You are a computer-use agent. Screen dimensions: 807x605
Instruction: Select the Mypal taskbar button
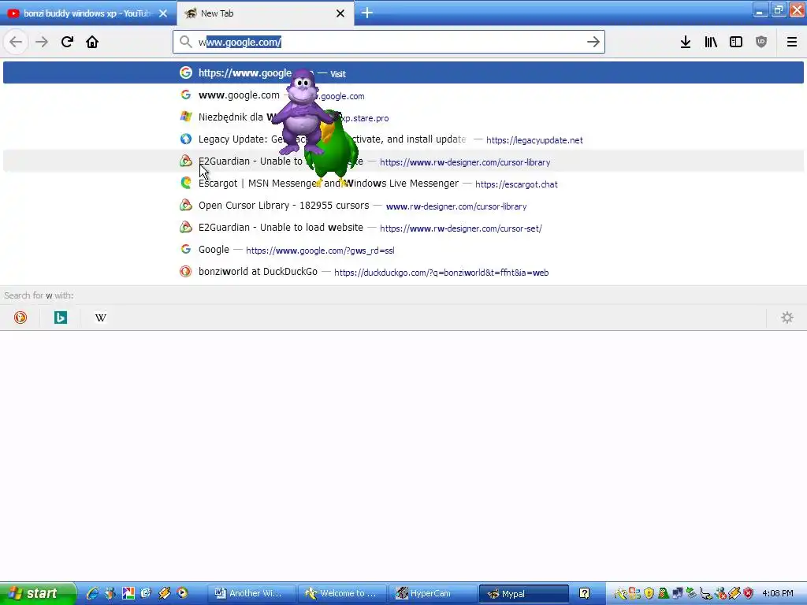click(524, 593)
